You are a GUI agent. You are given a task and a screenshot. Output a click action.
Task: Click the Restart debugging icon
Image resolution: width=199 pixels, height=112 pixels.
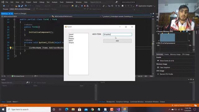pos(88,6)
